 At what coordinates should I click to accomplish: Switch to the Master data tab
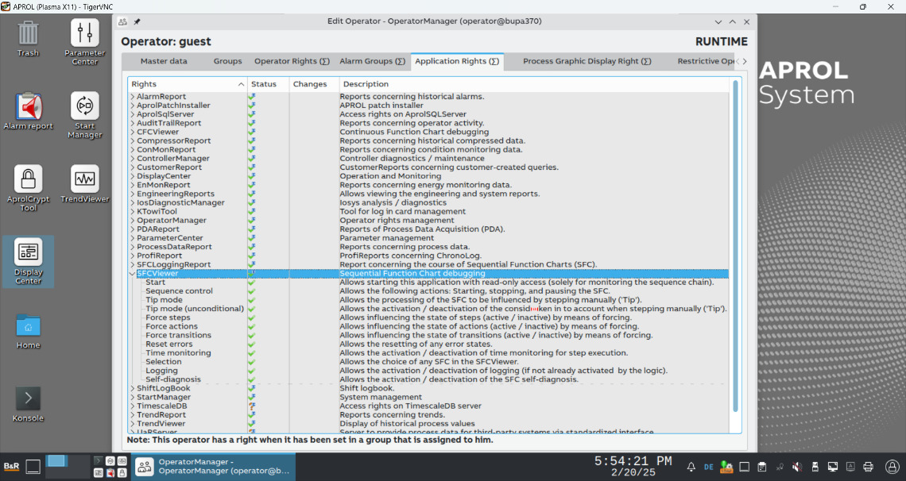tap(164, 61)
